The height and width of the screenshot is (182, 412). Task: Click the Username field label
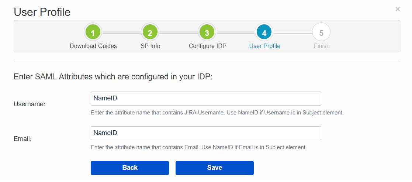click(30, 104)
